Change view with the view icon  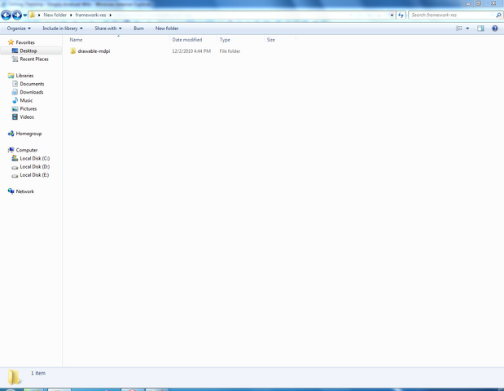pos(458,29)
